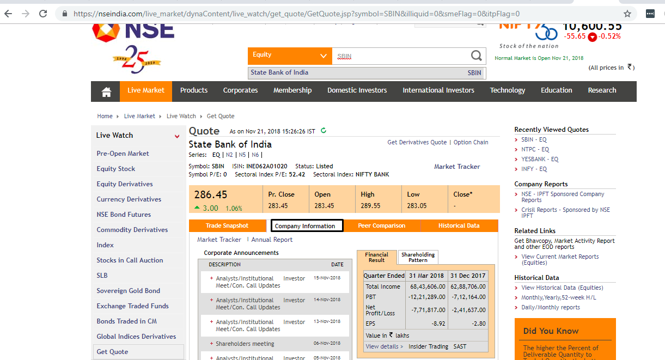
Task: Click the Home breadcrumb link
Action: (x=105, y=116)
